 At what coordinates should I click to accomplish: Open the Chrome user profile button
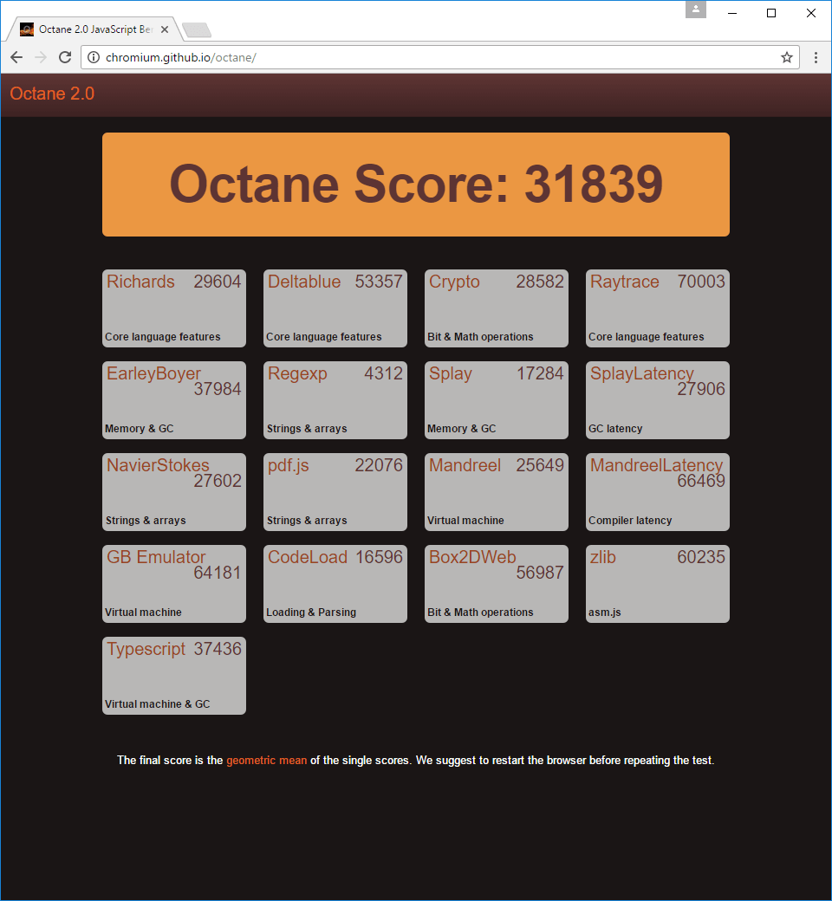(x=696, y=10)
